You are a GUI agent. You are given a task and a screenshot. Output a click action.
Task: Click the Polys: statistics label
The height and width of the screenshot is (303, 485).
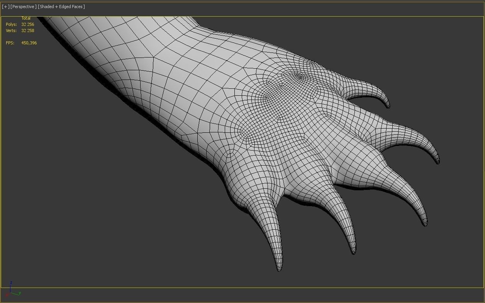click(11, 24)
